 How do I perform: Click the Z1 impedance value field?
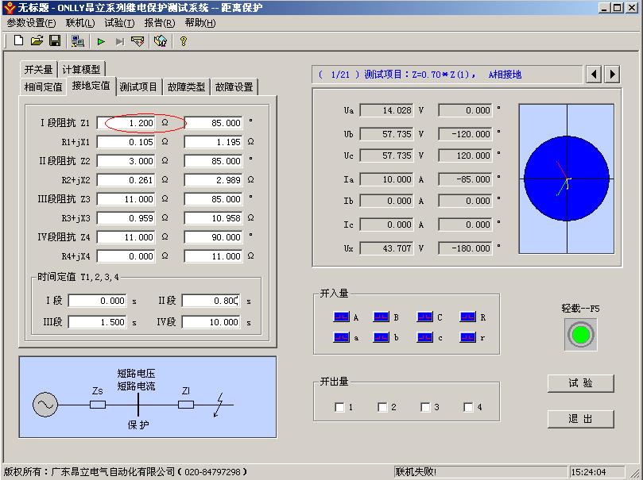tap(127, 123)
